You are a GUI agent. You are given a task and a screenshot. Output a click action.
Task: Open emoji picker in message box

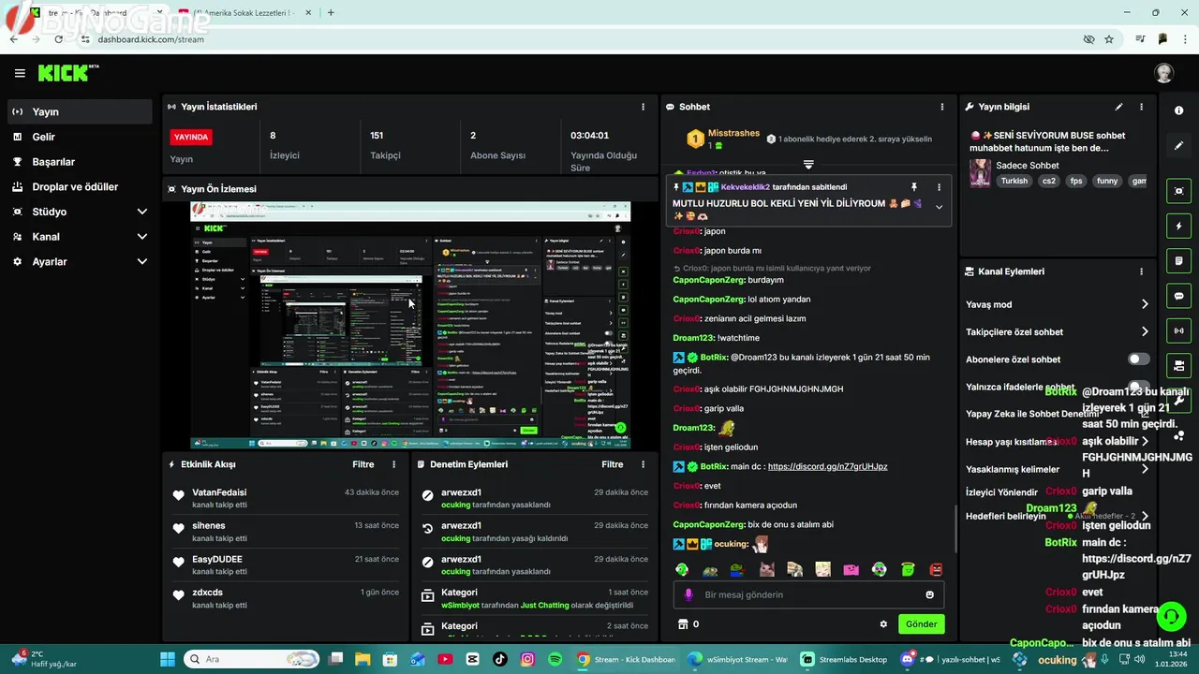pos(929,594)
